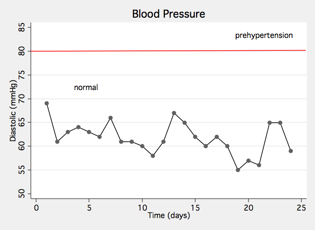315x230 pixels.
Task: Click the data point at day 2
Action: [x=57, y=142]
